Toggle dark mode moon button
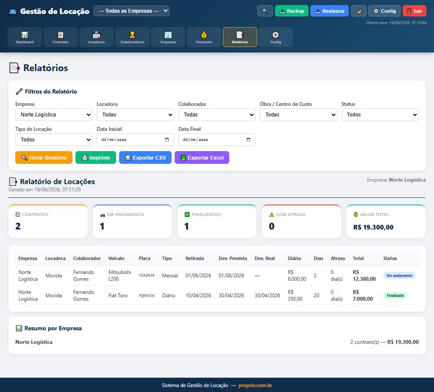Screen dimensions: 434x392 click(359, 11)
